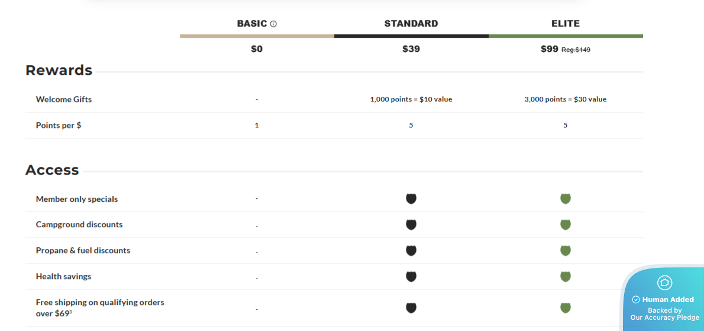Click Standard 1,000 points welcome gift value
The height and width of the screenshot is (331, 704).
point(411,99)
